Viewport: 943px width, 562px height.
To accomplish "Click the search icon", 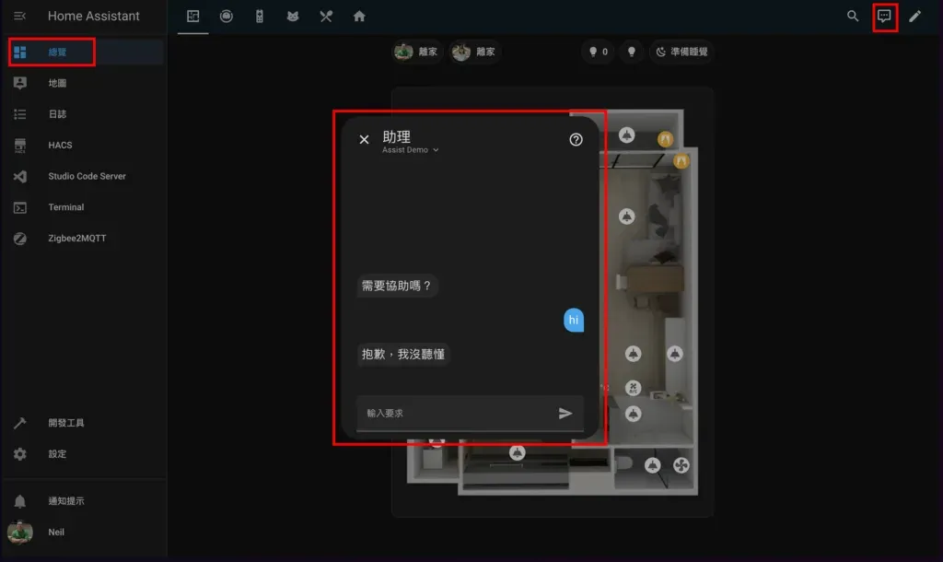I will [x=852, y=16].
